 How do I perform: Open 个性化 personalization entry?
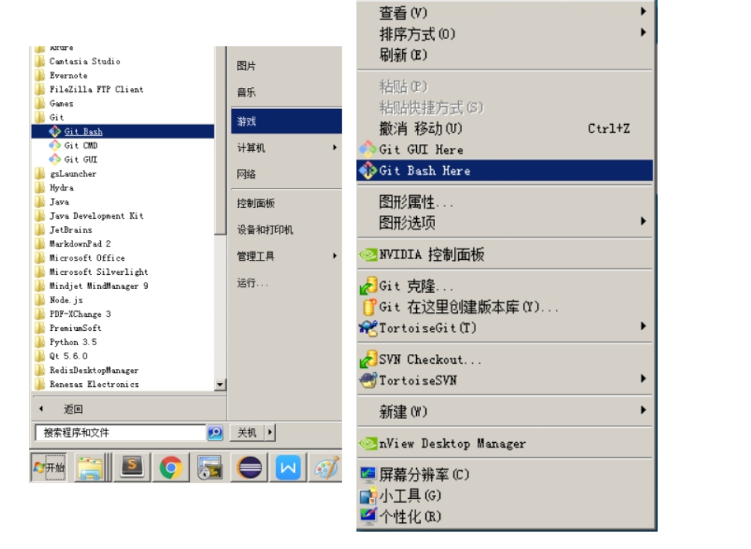(x=504, y=516)
